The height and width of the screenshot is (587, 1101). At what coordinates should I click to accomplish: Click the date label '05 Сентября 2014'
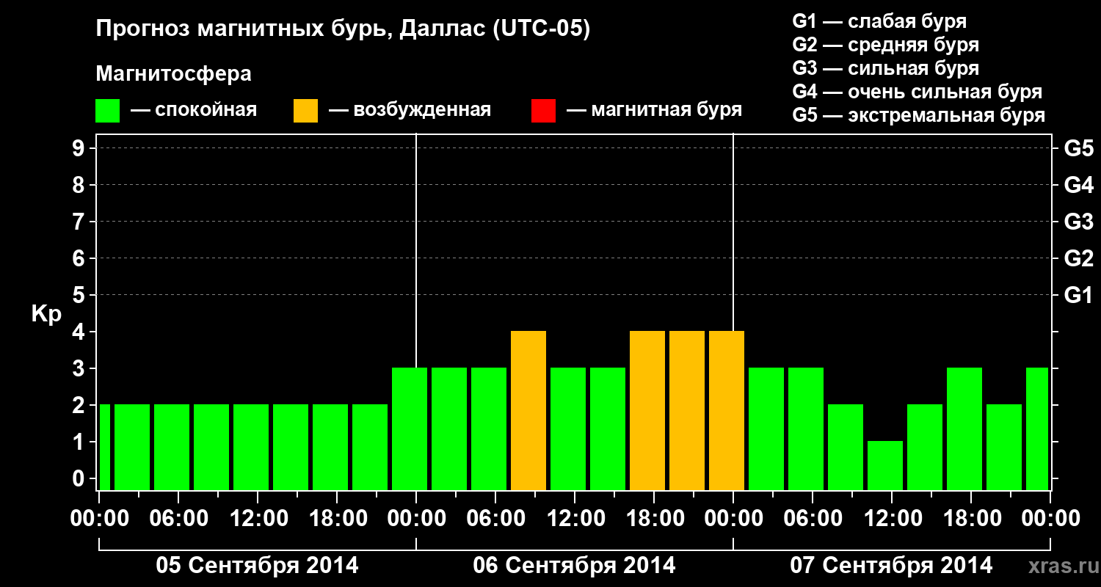coord(258,566)
